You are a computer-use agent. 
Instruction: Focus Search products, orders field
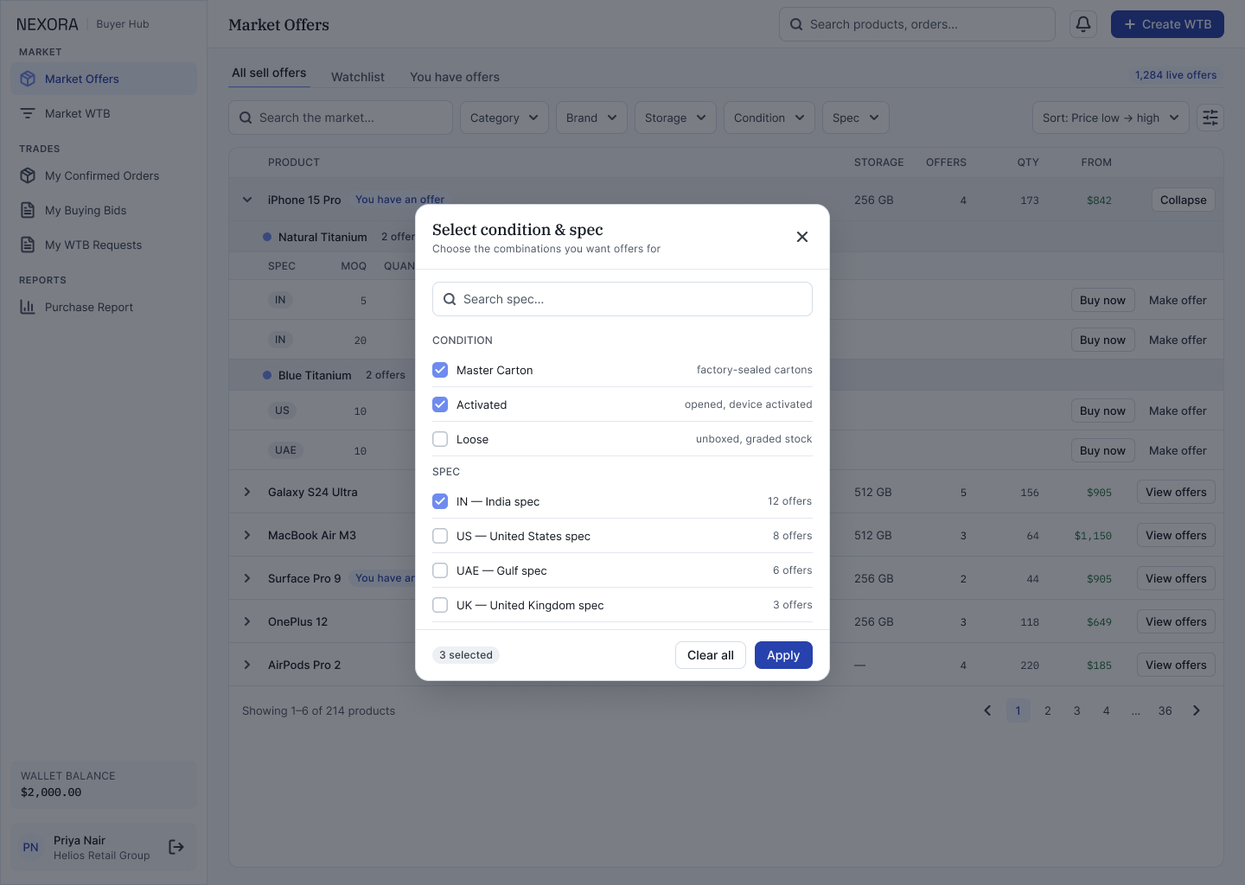pos(917,24)
